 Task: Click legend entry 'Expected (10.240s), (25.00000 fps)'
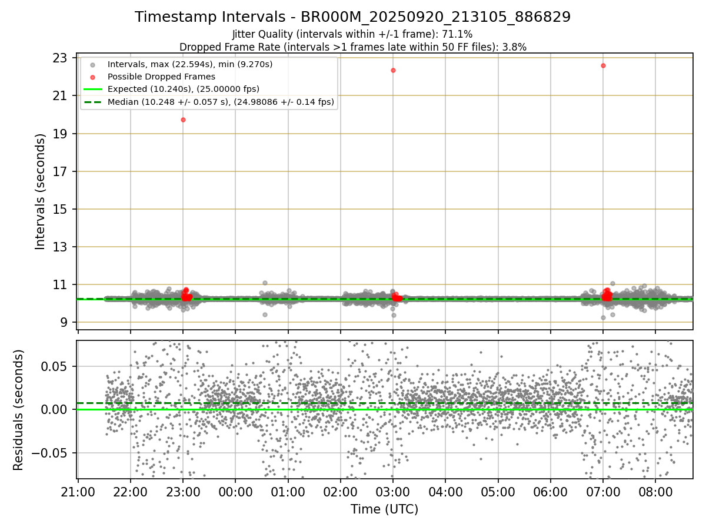183,89
